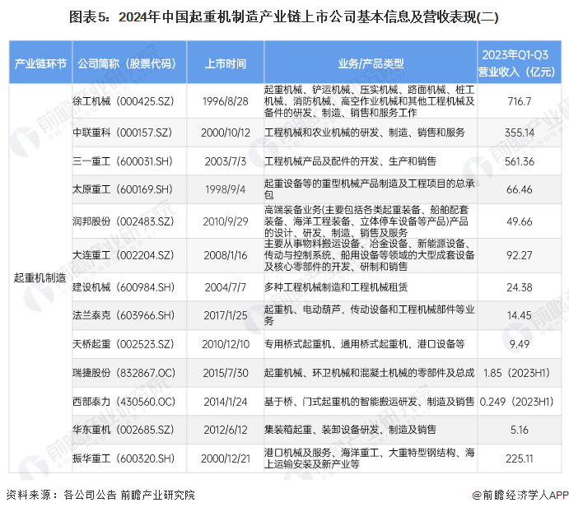Click listing date 2014/1/24

[x=226, y=402]
